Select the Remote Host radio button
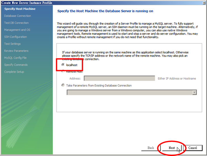This screenshot has width=207, height=156. click(x=63, y=71)
